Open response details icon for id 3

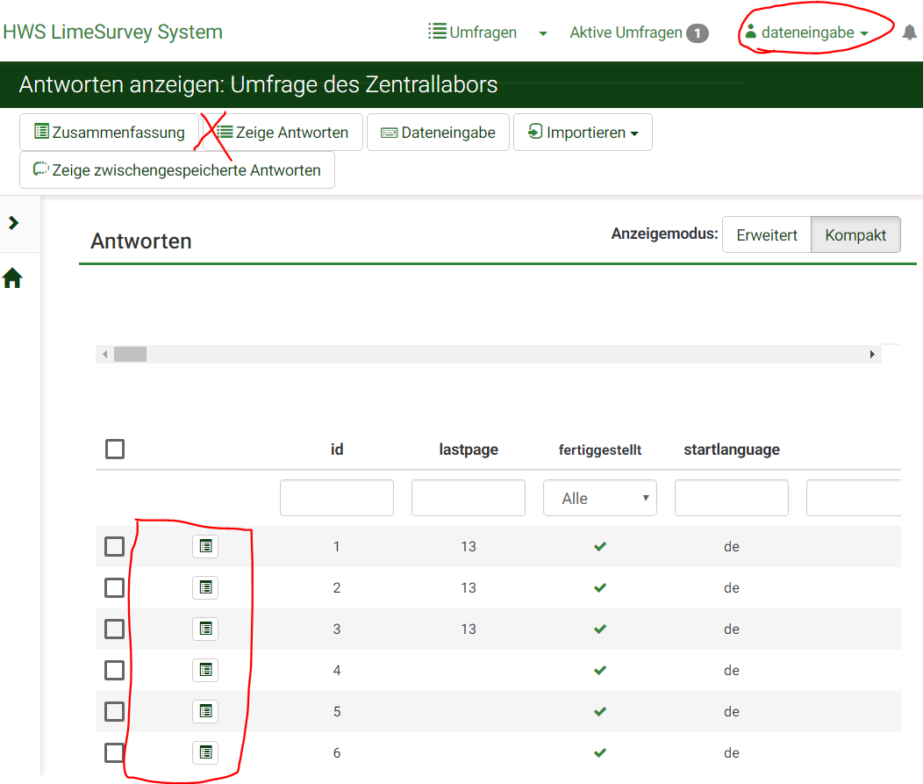205,629
